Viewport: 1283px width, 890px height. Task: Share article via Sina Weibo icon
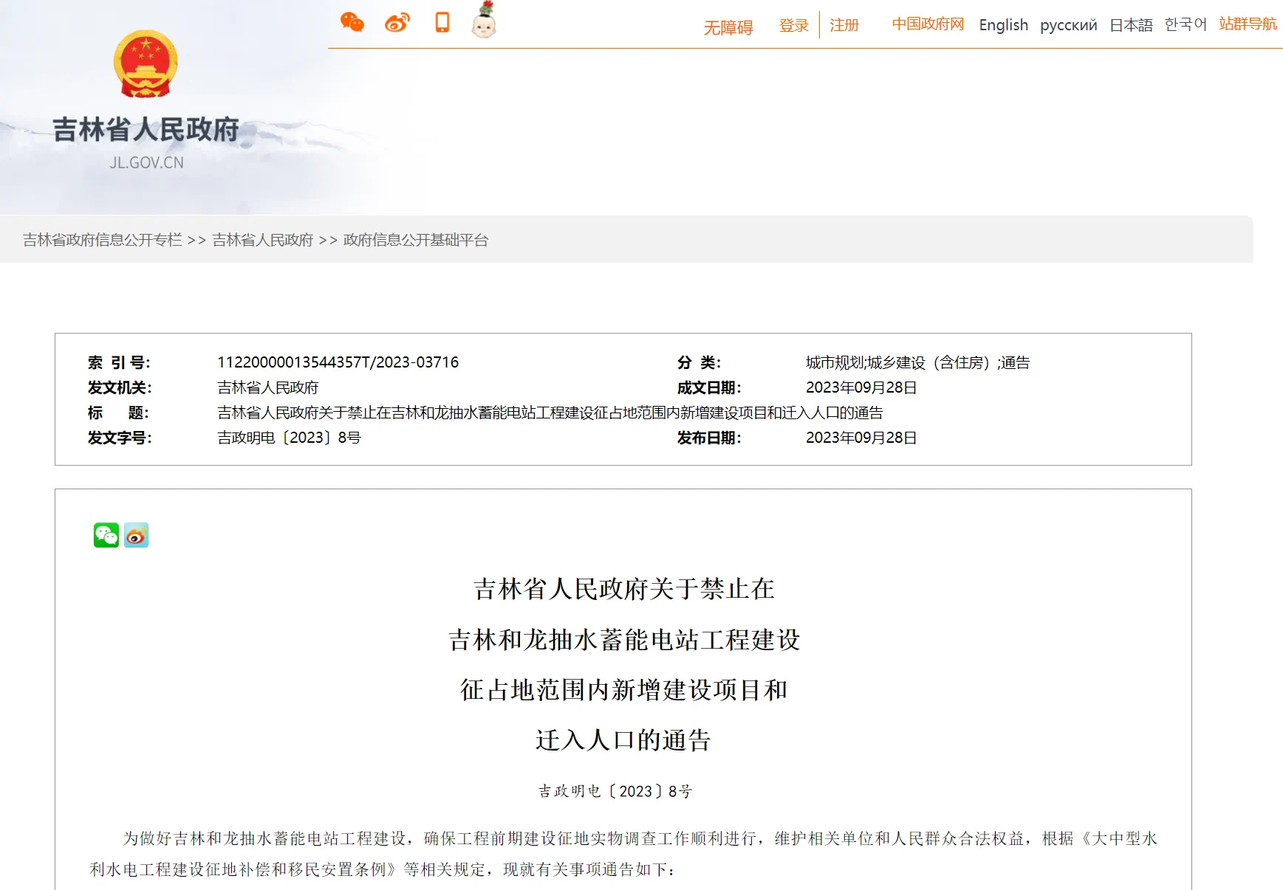(136, 535)
